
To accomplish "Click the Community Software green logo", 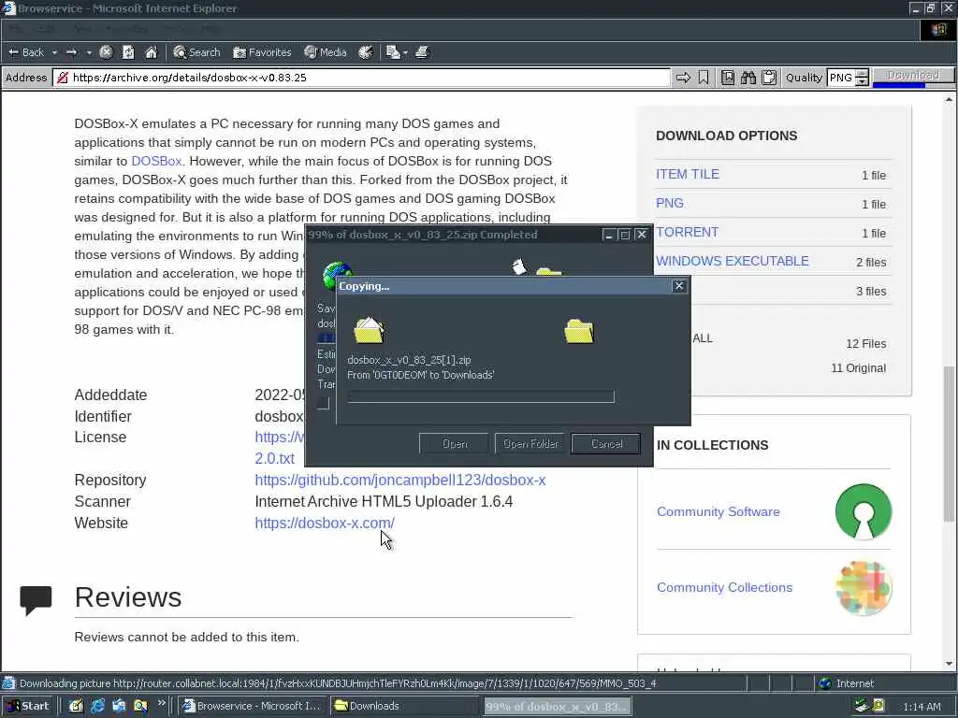I will pos(864,511).
